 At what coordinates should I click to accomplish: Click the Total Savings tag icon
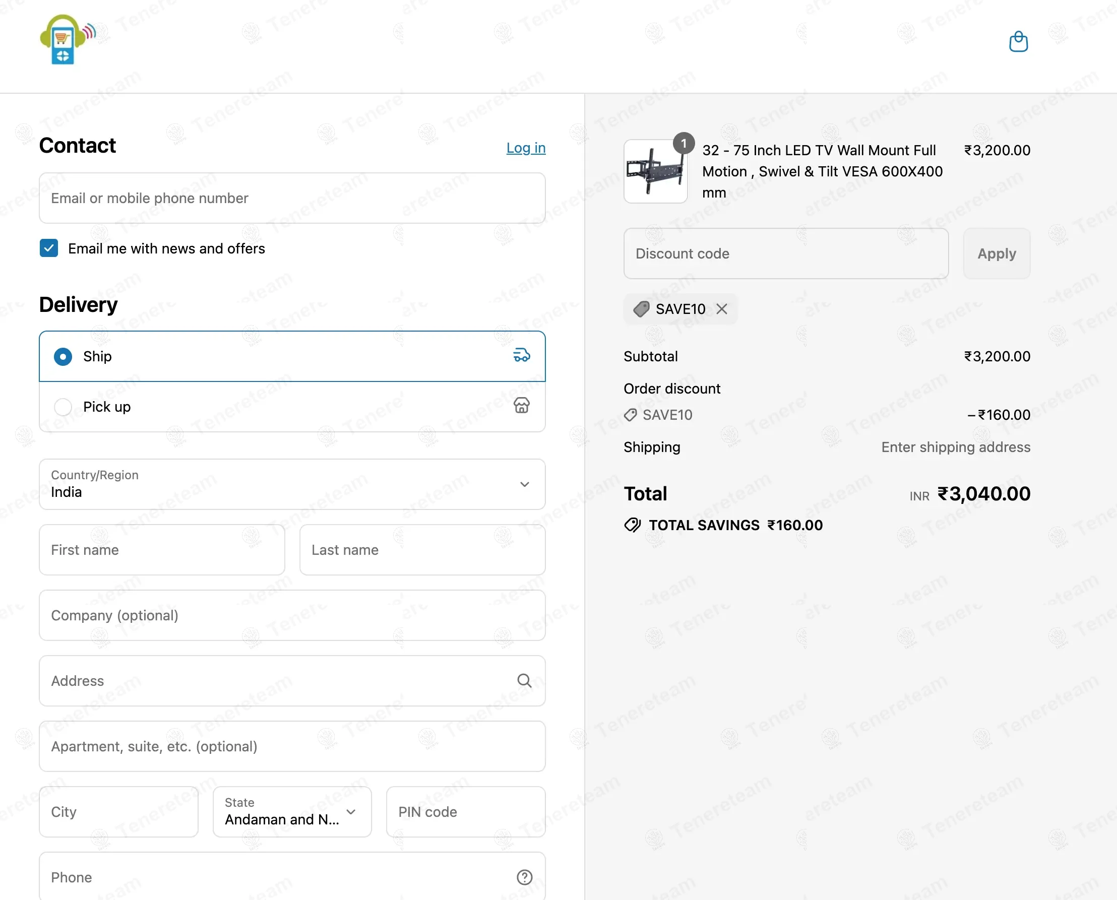coord(632,525)
